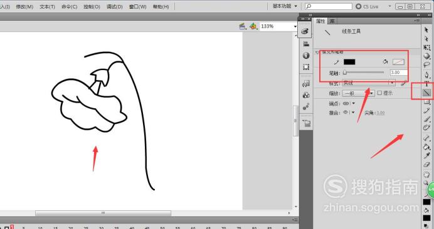Select the Subselection tool
Screen dimensions: 434x229
pos(426,39)
